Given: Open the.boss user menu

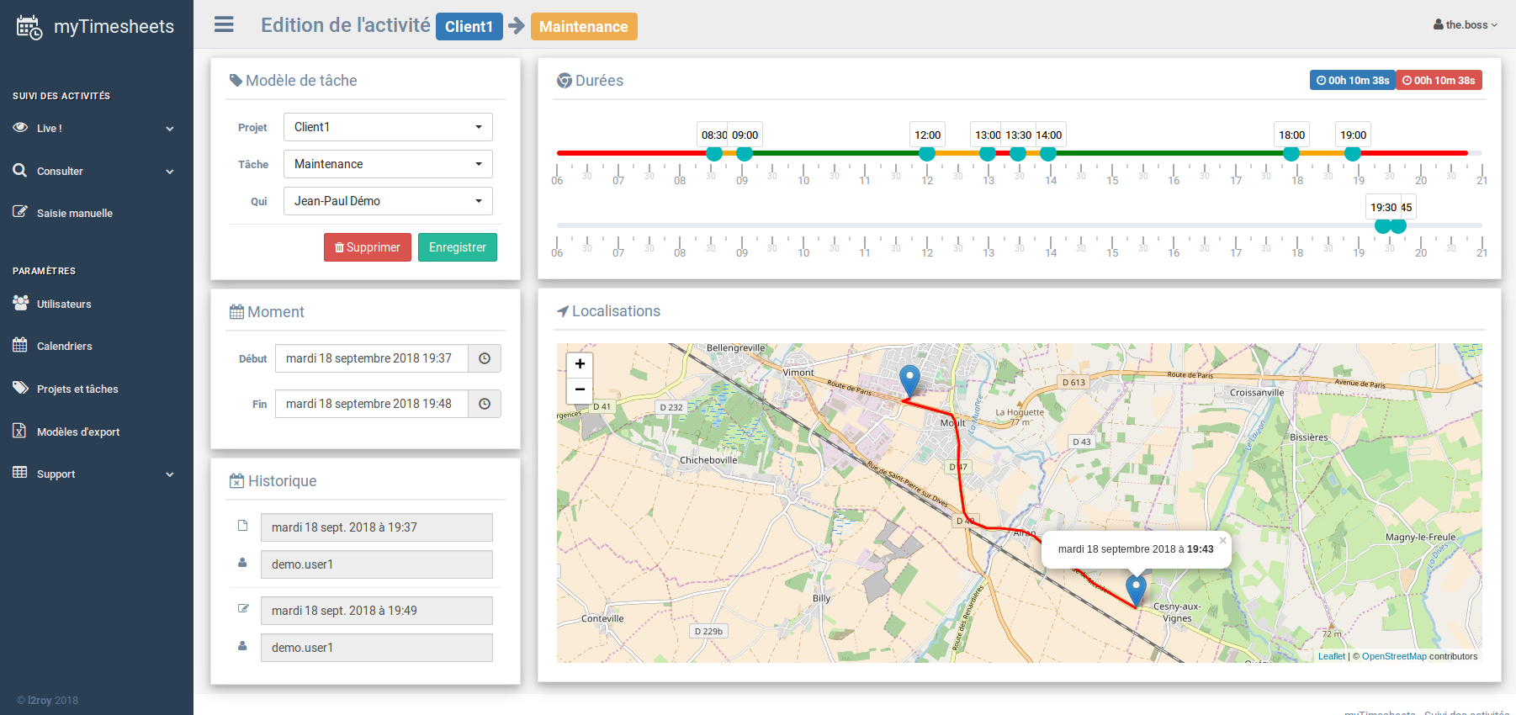Looking at the screenshot, I should [1466, 25].
